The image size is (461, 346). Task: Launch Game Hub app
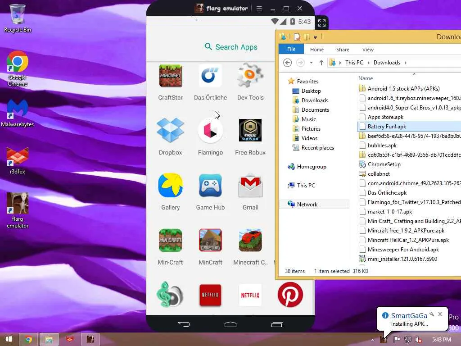click(210, 185)
